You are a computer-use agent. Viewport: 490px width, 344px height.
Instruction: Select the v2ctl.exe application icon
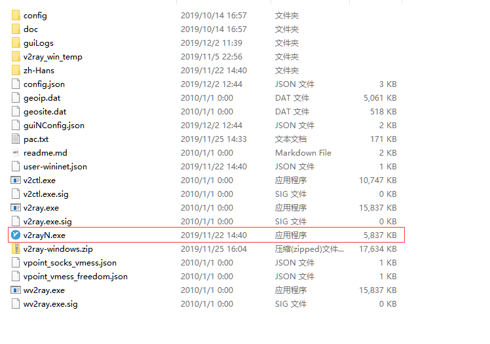[x=16, y=180]
